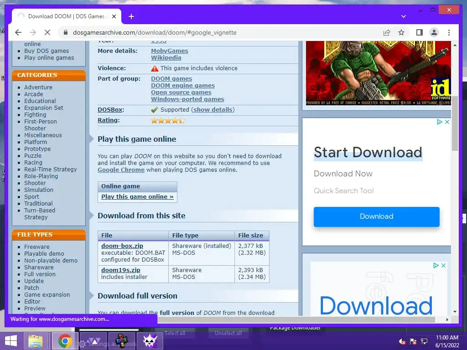Select the Download DOOM browser tab
The image size is (467, 350).
pos(66,16)
